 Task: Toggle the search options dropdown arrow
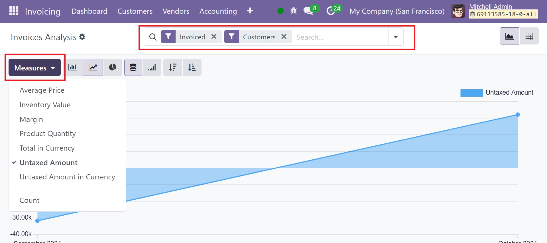coord(396,37)
